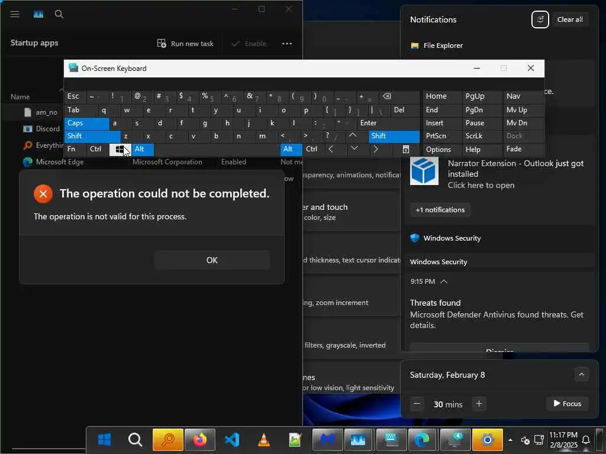Screen dimensions: 606x454
Task: Toggle the right Alt key on keyboard
Action: (x=291, y=150)
